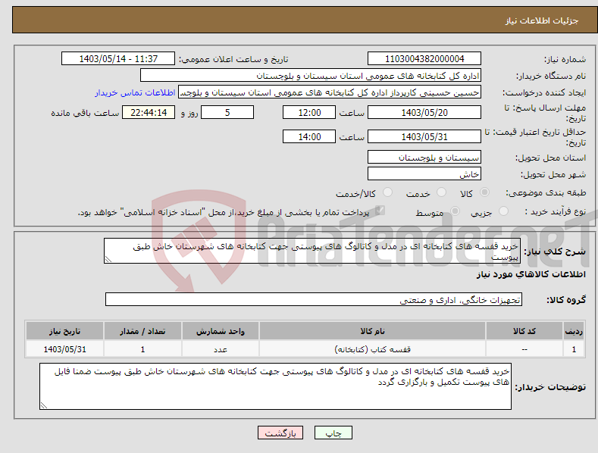
Task: Click the delivery city field خاش
Action: click(424, 174)
